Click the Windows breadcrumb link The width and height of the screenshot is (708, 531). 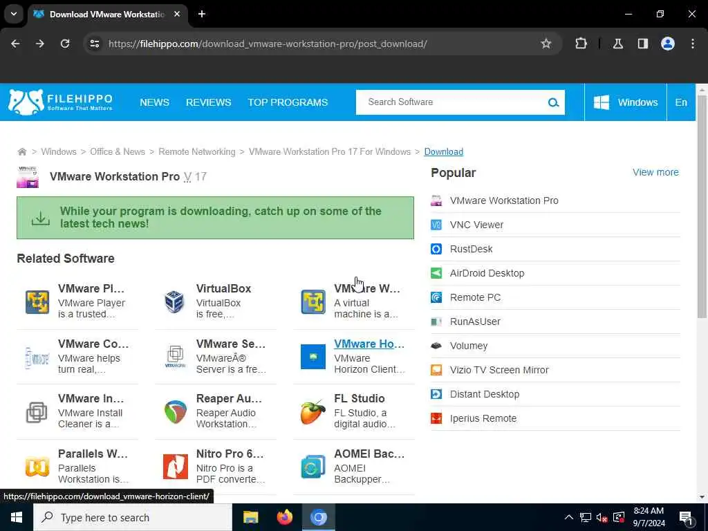tap(59, 151)
